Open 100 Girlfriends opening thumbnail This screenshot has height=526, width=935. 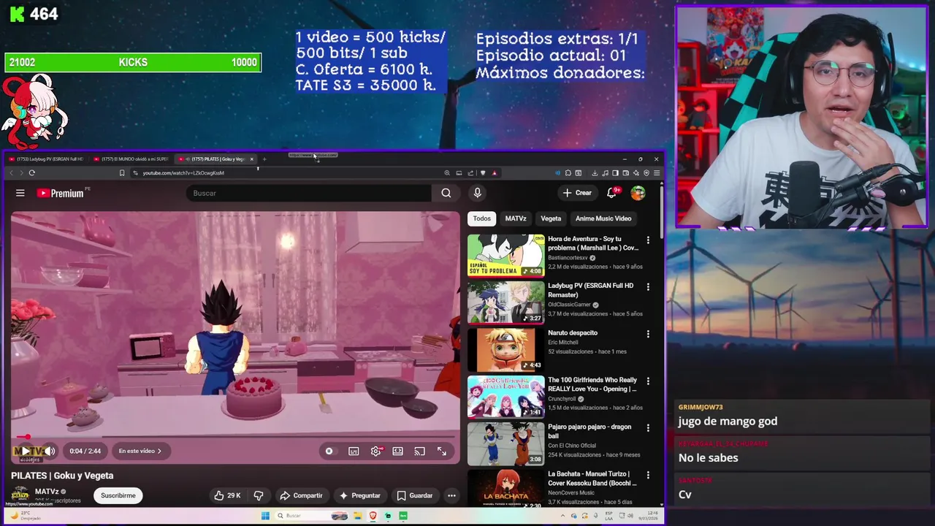[505, 396]
